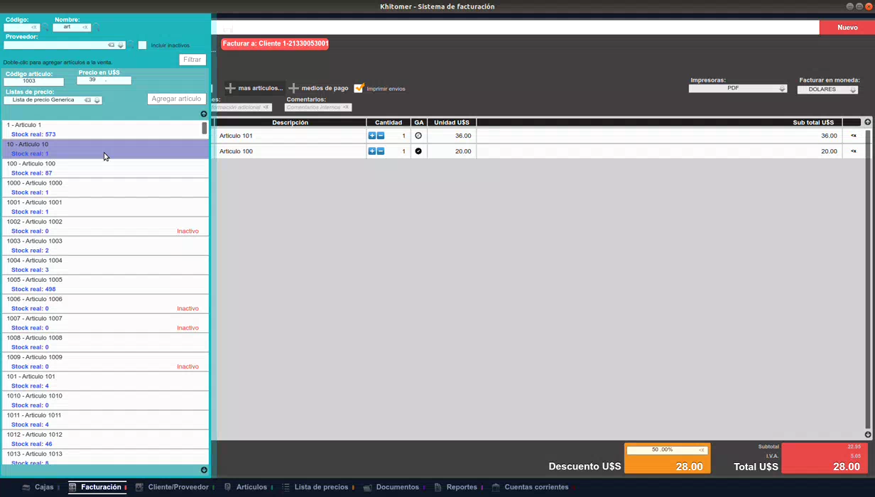Click the plus icon beside 'medios de pago'
Image resolution: width=875 pixels, height=497 pixels.
click(293, 88)
